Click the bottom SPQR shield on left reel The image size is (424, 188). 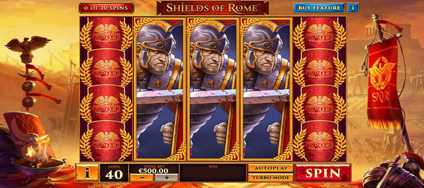tap(106, 141)
